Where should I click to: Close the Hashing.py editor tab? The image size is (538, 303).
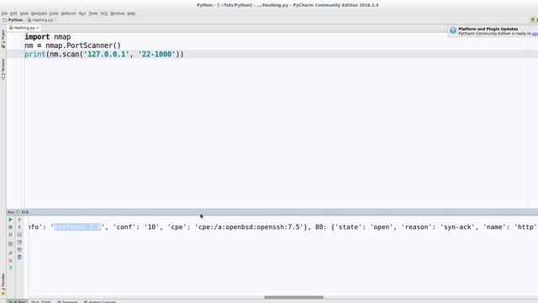click(x=38, y=28)
